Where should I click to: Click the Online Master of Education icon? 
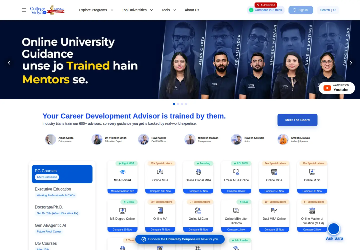pos(312,210)
